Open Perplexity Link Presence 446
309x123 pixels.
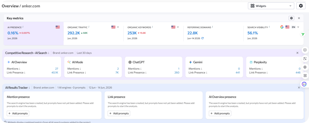point(298,73)
